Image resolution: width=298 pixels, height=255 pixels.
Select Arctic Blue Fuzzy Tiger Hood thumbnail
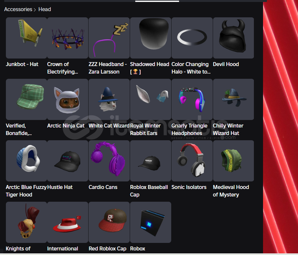tap(26, 161)
